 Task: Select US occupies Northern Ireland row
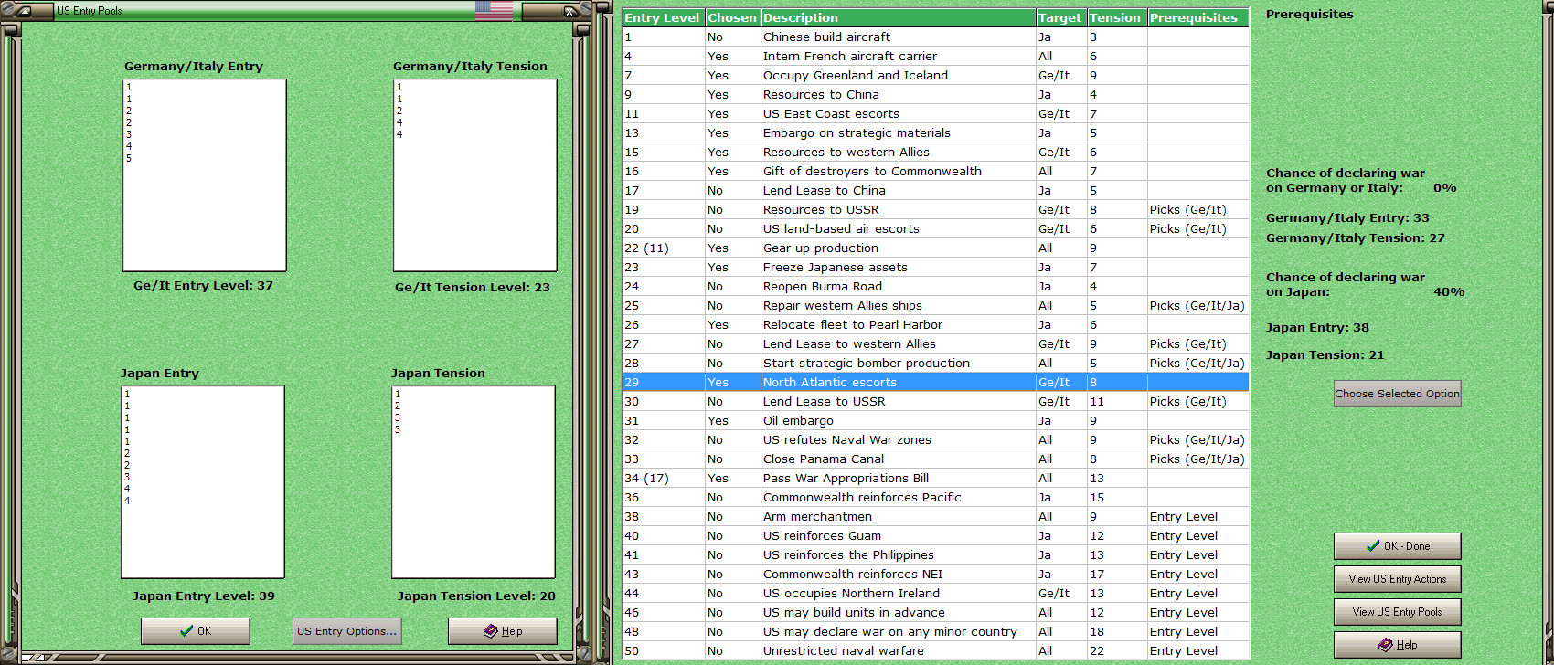click(x=935, y=593)
